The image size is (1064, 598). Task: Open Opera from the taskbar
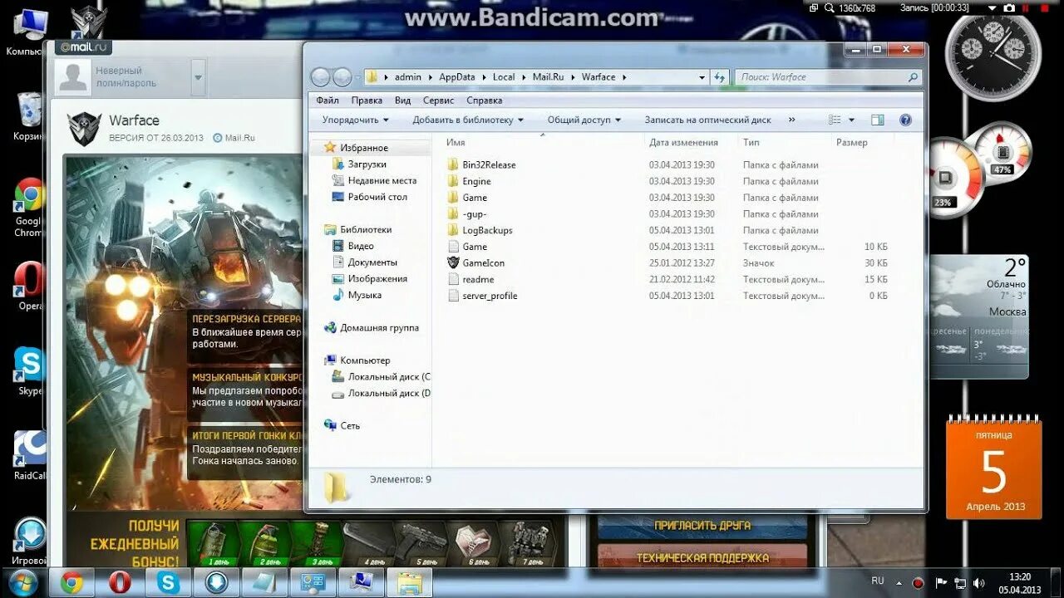coord(120,583)
